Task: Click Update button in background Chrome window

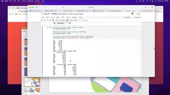Action: (159, 11)
